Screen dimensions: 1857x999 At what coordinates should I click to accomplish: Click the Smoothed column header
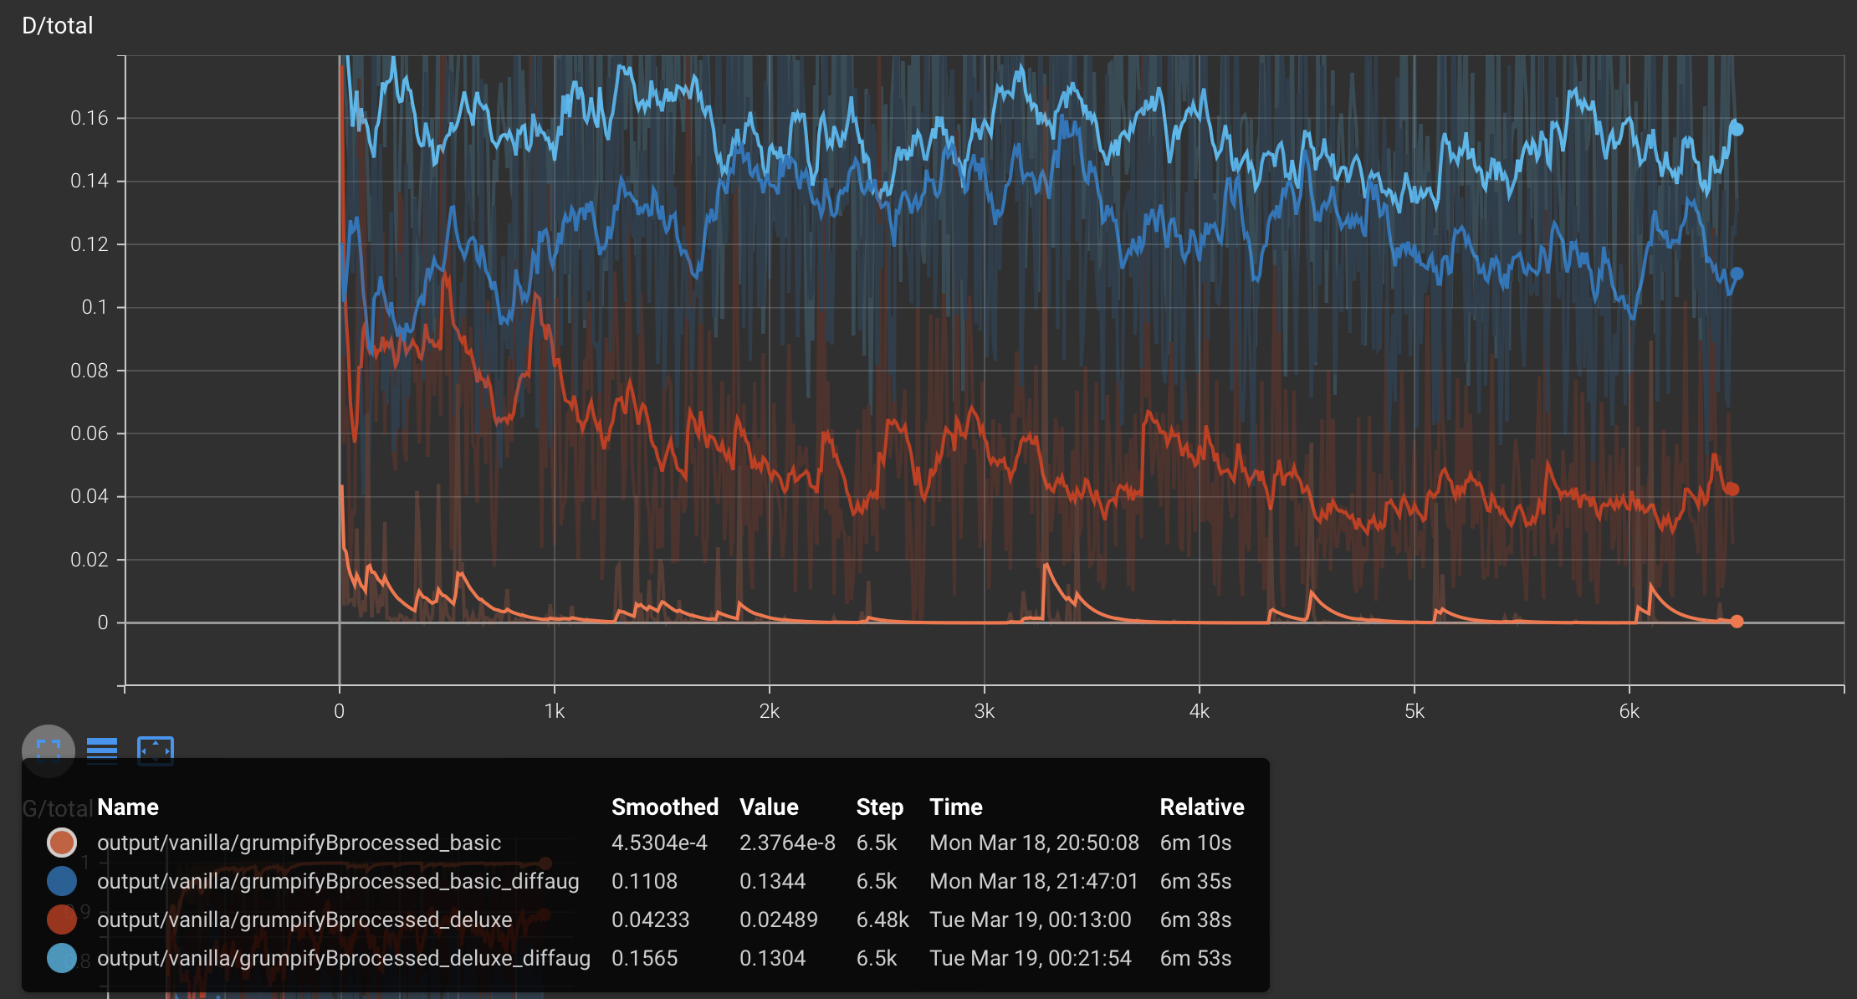click(665, 807)
